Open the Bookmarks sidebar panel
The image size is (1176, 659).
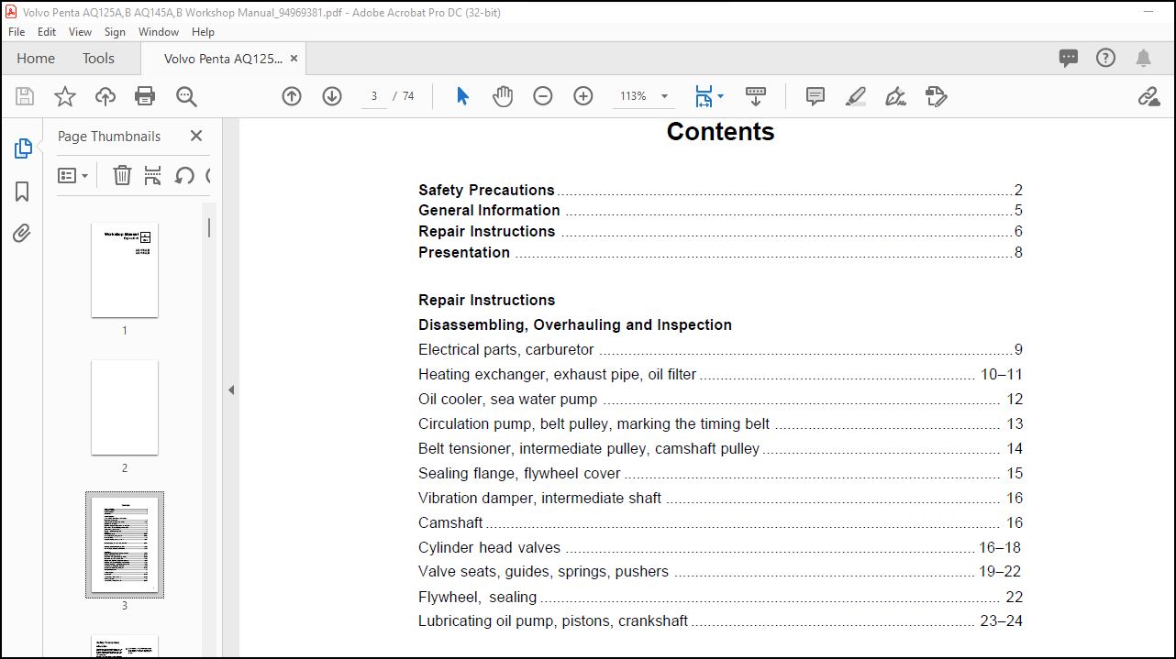(x=22, y=191)
